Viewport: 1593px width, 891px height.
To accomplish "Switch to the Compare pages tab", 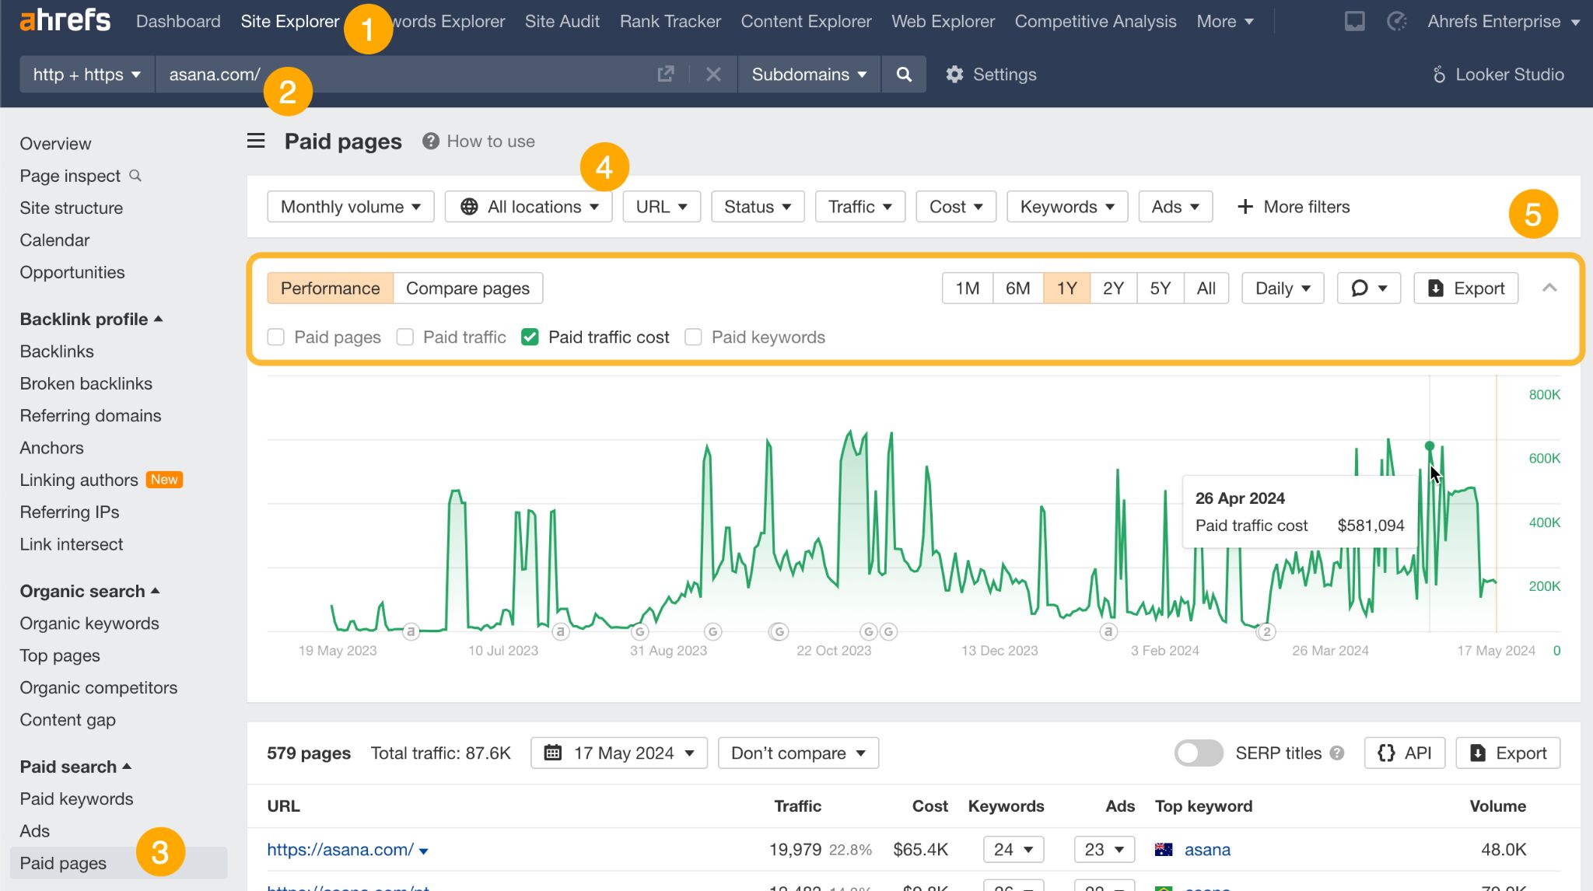I will pyautogui.click(x=467, y=288).
